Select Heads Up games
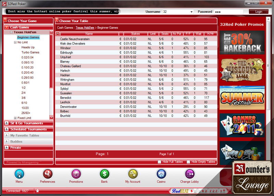Viewport: 274px width, 196px height. pos(28,47)
